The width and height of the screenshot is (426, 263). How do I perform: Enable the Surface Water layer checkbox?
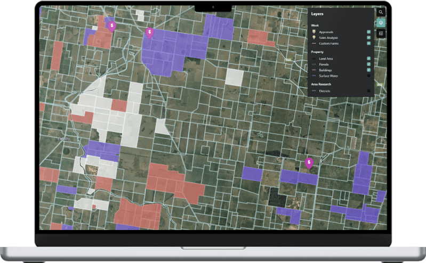click(368, 76)
